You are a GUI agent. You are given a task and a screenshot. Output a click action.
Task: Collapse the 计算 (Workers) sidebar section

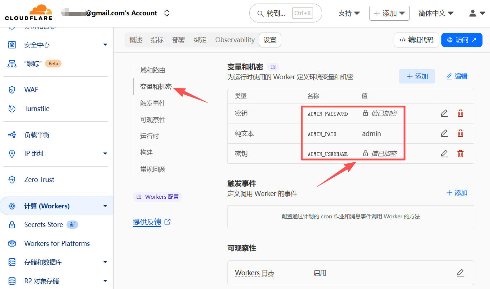pos(105,206)
